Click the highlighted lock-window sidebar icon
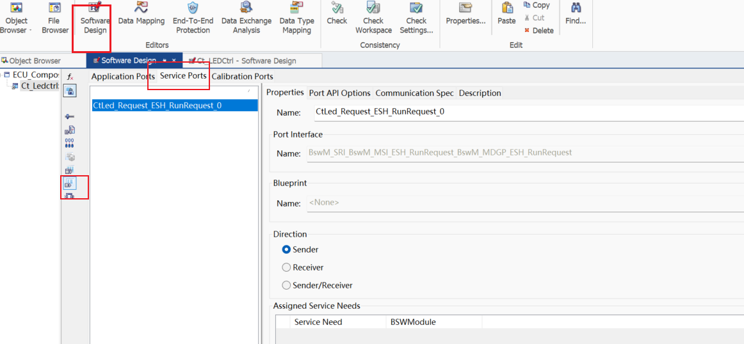This screenshot has height=344, width=744. 70,91
